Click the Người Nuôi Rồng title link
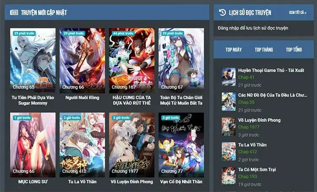 click(82, 98)
